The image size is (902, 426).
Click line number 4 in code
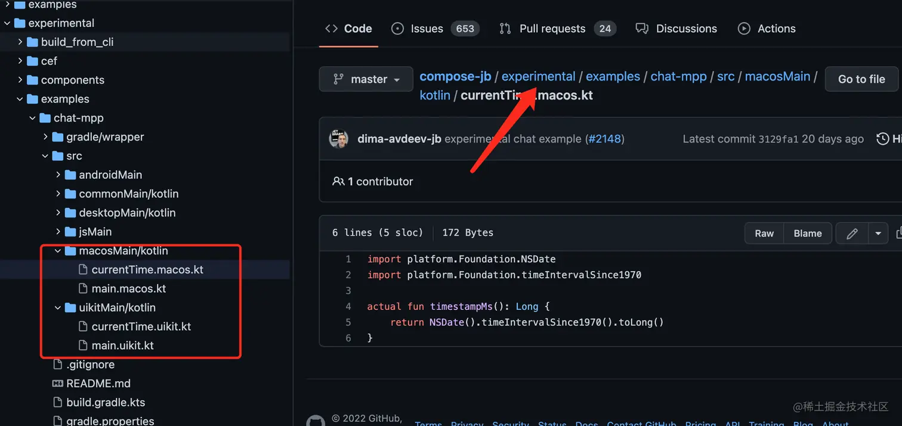(x=348, y=307)
